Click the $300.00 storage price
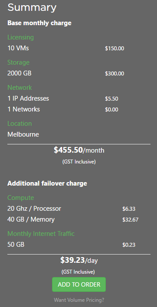Viewport: 157px width, 307px height. click(x=114, y=74)
